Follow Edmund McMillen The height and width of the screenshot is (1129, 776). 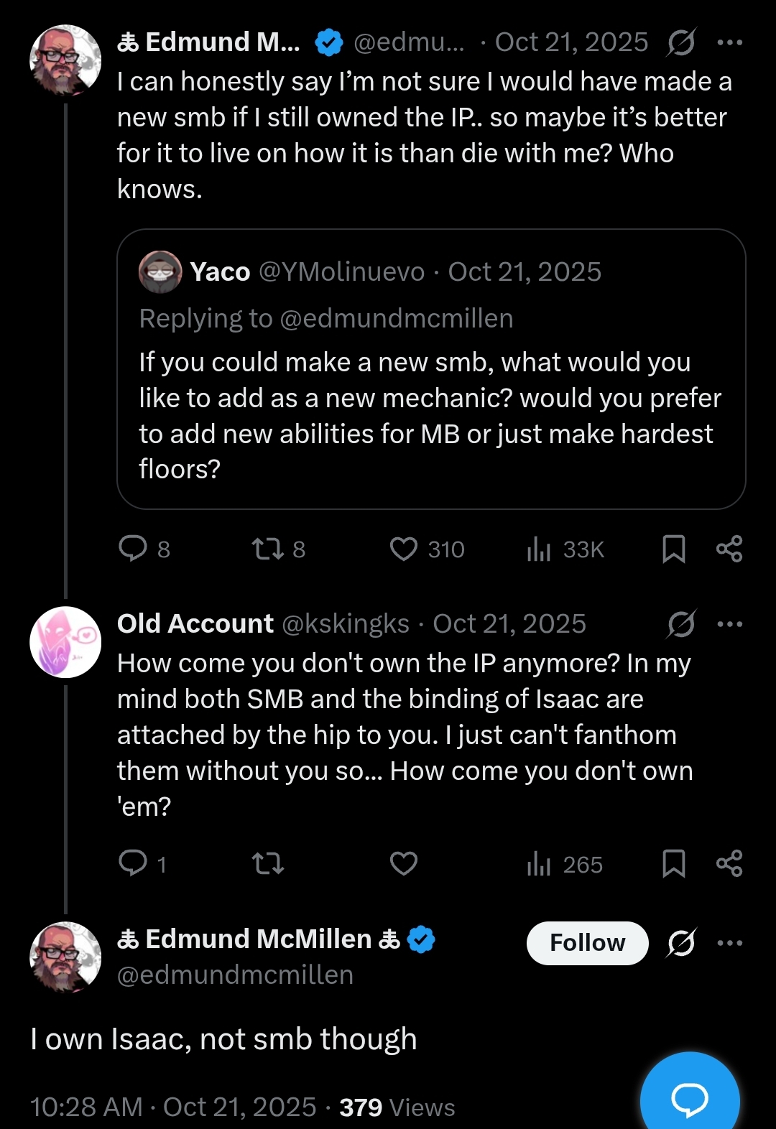point(587,943)
